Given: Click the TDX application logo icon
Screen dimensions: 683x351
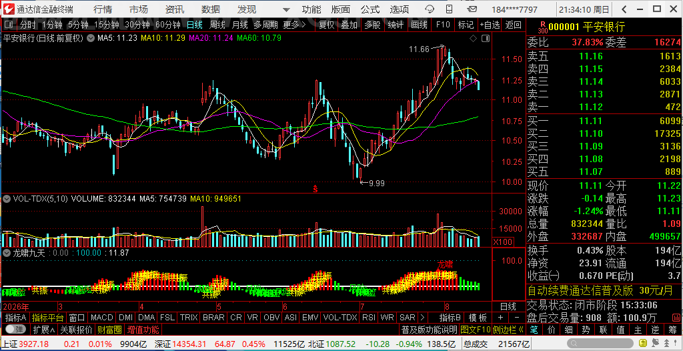Looking at the screenshot, I should pos(8,9).
